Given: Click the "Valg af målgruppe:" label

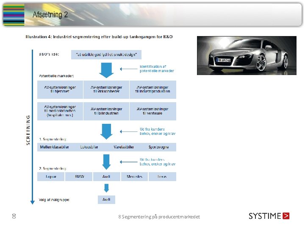Looking at the screenshot, I should pos(54,200).
